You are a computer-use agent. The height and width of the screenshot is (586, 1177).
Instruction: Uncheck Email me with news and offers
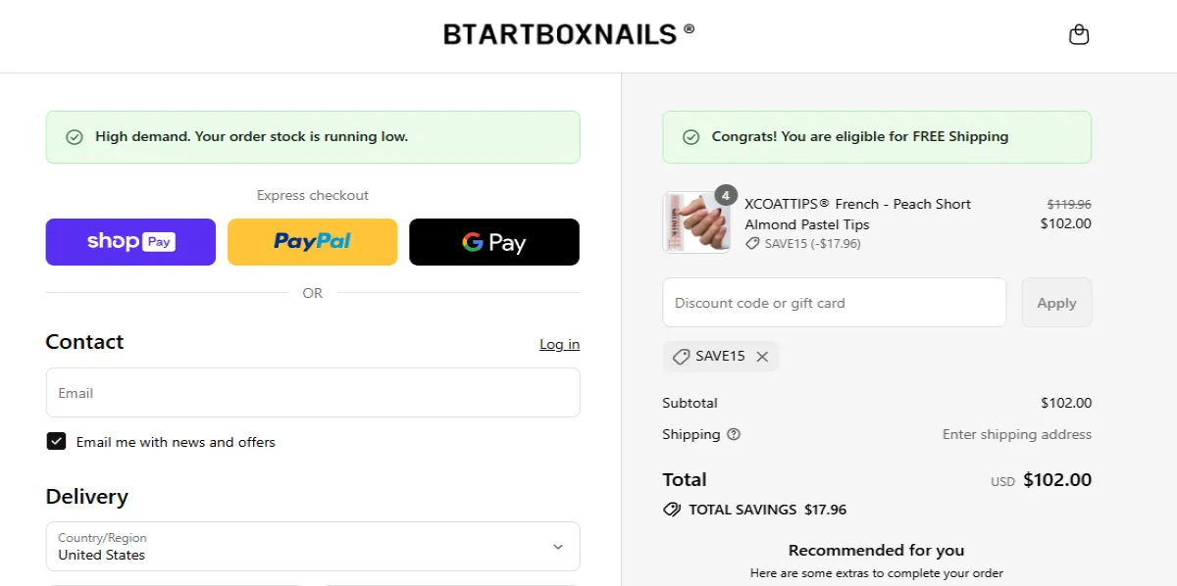56,441
